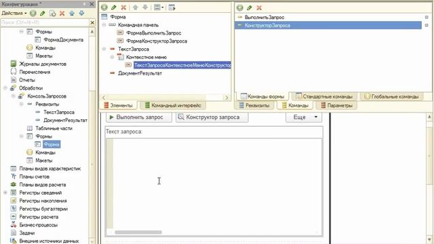
Task: Open the Действия dropdown menu
Action: tap(14, 14)
